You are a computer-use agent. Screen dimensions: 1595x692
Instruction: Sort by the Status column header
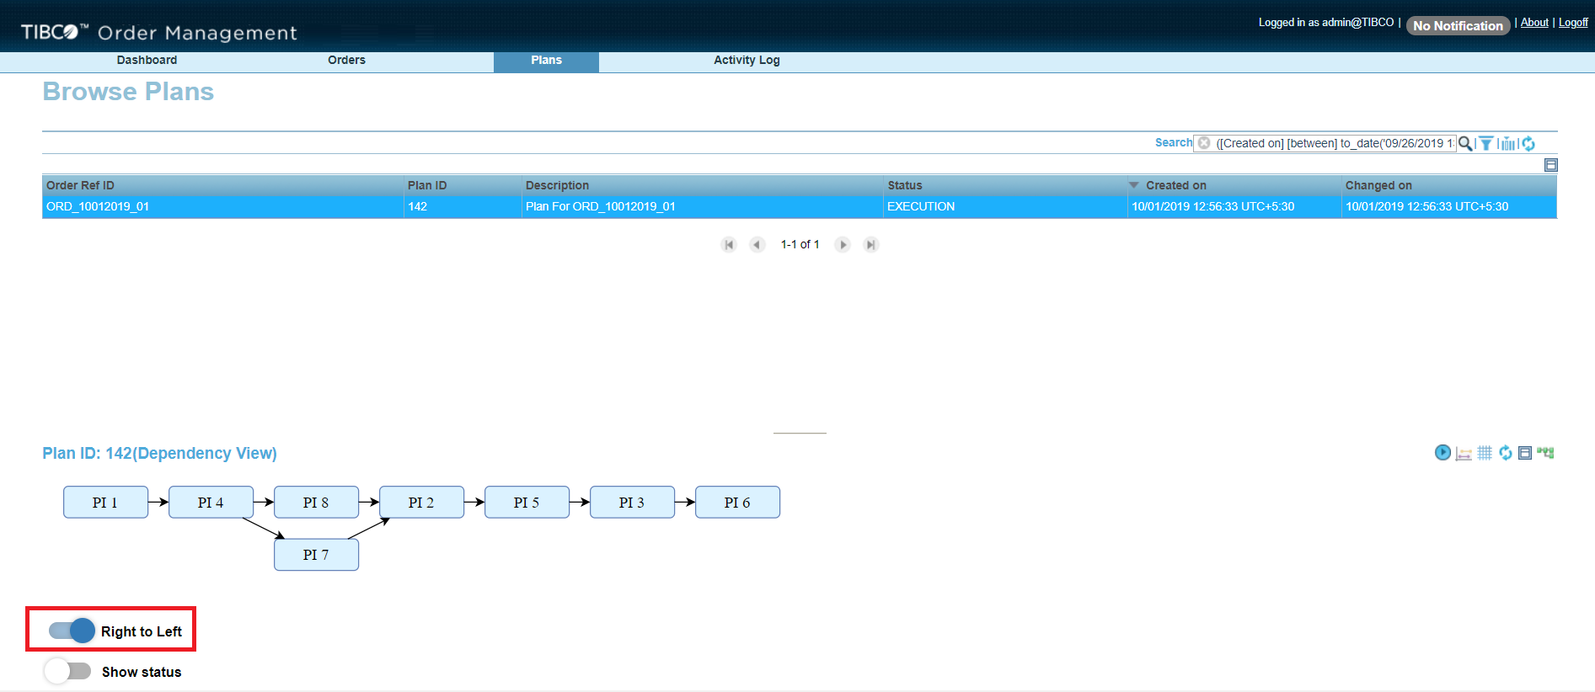tap(1005, 185)
